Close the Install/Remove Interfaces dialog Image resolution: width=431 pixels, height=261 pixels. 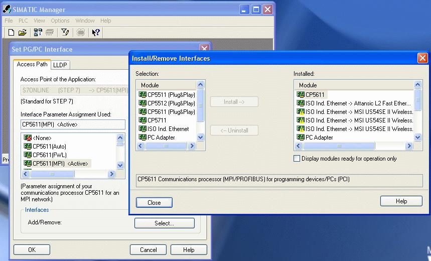point(422,58)
